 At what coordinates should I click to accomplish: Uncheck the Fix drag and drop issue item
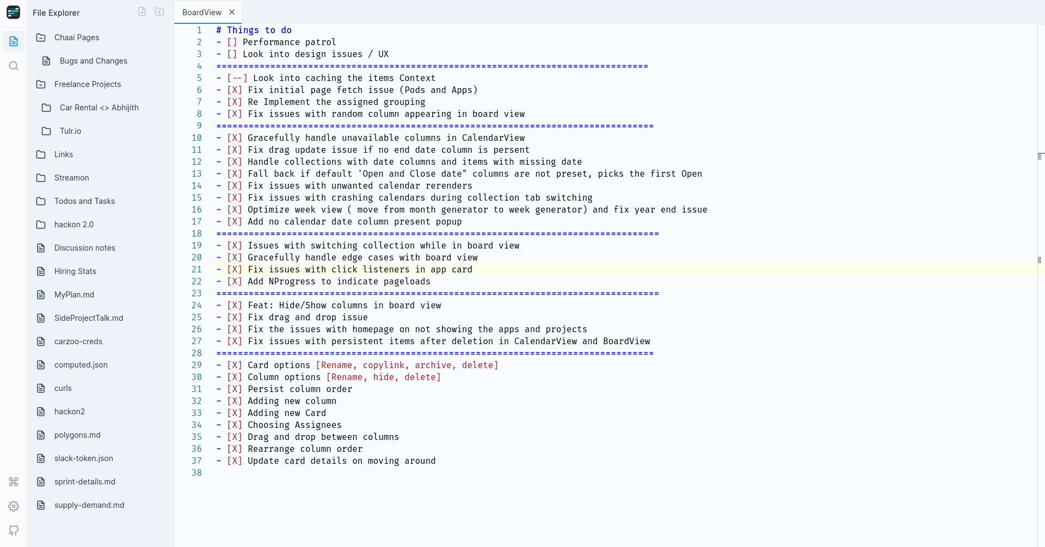(x=235, y=317)
